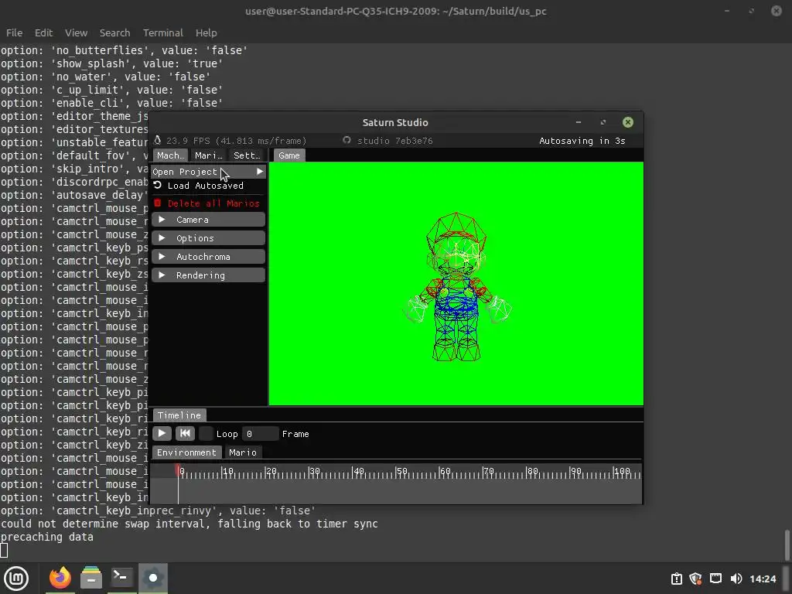
Task: Open the terminal View menu
Action: coord(77,32)
